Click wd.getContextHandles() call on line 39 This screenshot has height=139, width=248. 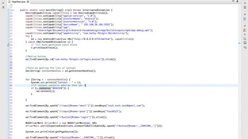pyautogui.click(x=80, y=71)
